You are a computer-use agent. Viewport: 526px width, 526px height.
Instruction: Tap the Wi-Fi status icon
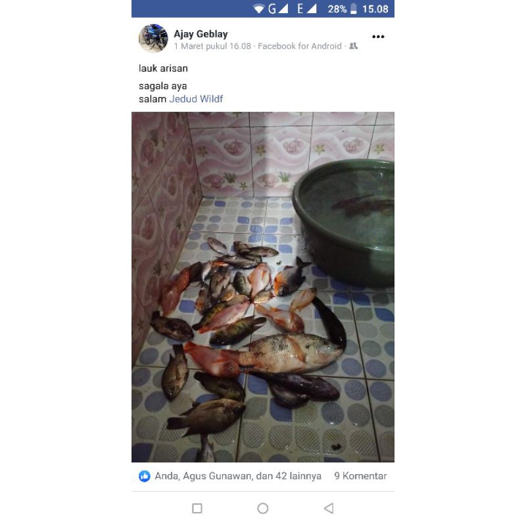(x=258, y=9)
